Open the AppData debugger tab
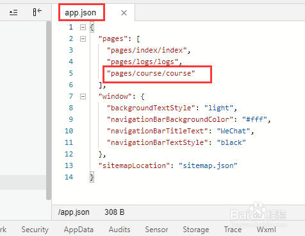305x236 pixels. pos(79,230)
